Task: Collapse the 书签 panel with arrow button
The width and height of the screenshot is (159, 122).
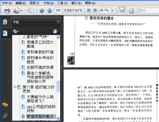Action: tap(58, 22)
